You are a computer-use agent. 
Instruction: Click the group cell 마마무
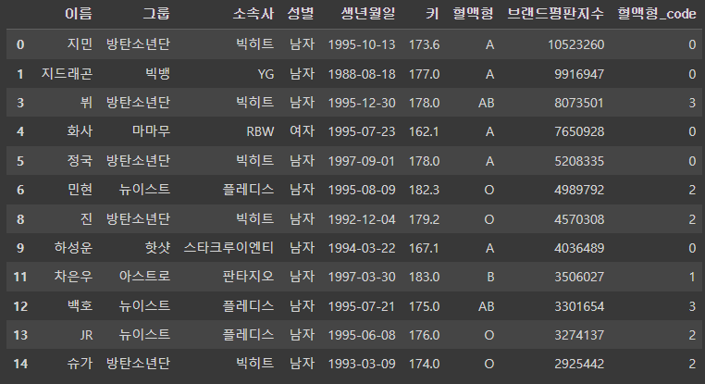click(151, 131)
